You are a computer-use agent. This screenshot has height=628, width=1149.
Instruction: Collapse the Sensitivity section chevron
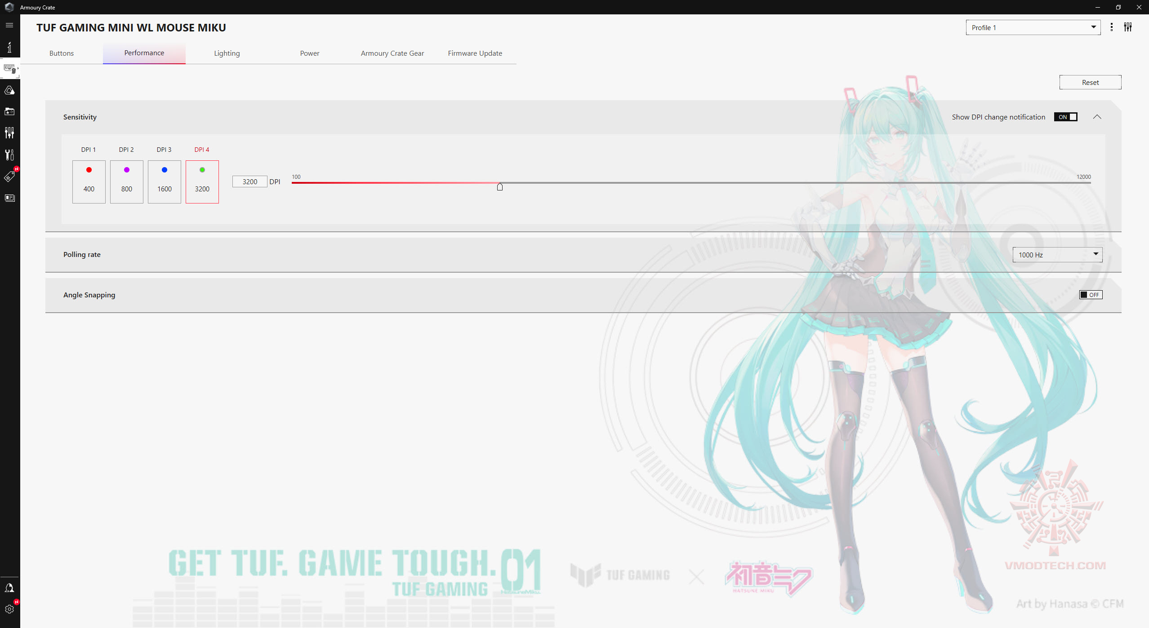click(1097, 117)
